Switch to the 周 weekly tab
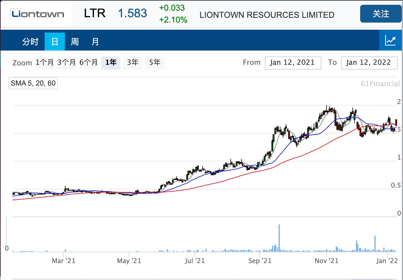 click(75, 42)
